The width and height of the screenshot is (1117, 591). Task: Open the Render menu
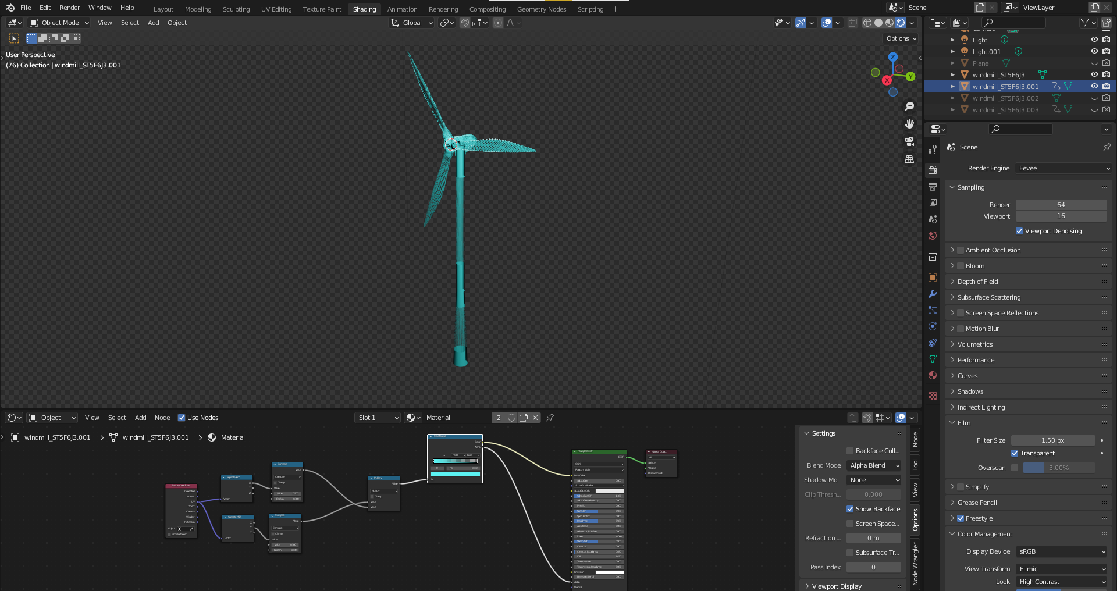[69, 8]
